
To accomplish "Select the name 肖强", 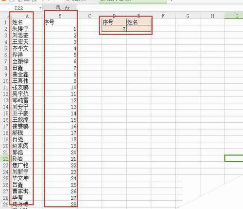I will coord(17,139).
